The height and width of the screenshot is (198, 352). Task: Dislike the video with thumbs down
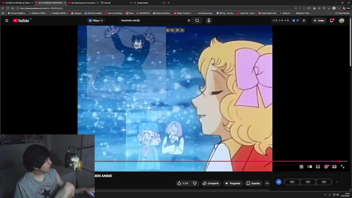[x=195, y=183]
